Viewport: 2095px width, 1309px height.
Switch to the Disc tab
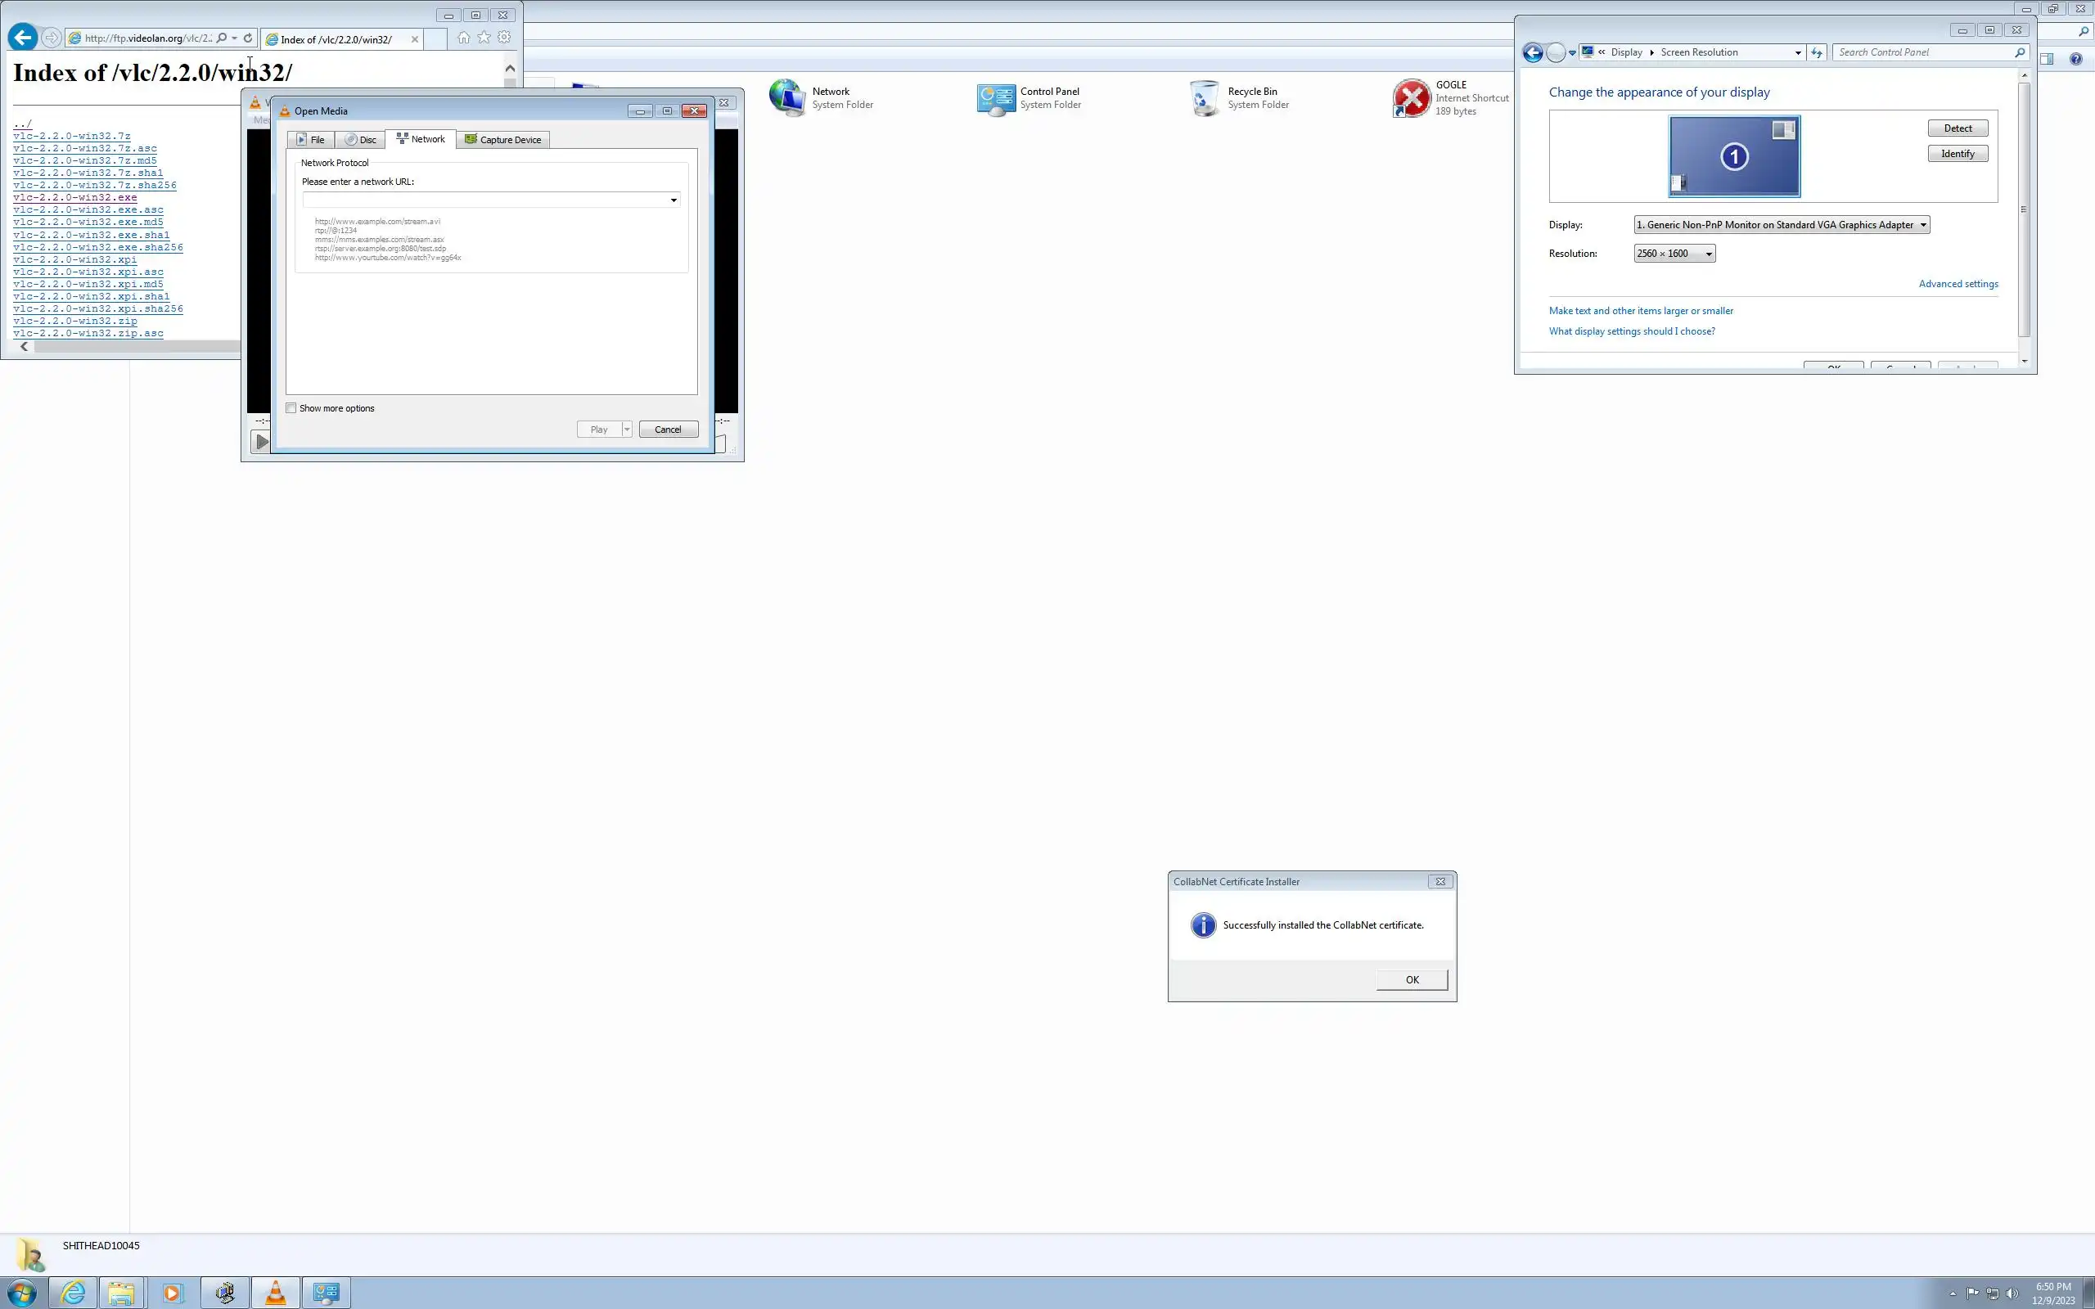click(360, 139)
